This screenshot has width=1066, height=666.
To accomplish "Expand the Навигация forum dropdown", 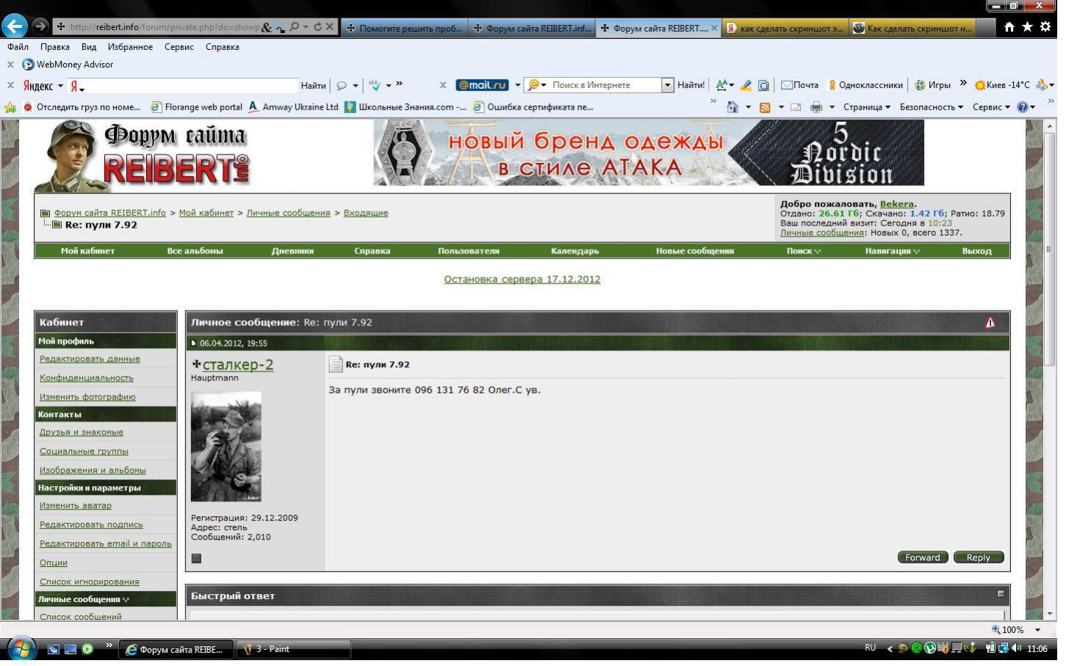I will coord(892,251).
